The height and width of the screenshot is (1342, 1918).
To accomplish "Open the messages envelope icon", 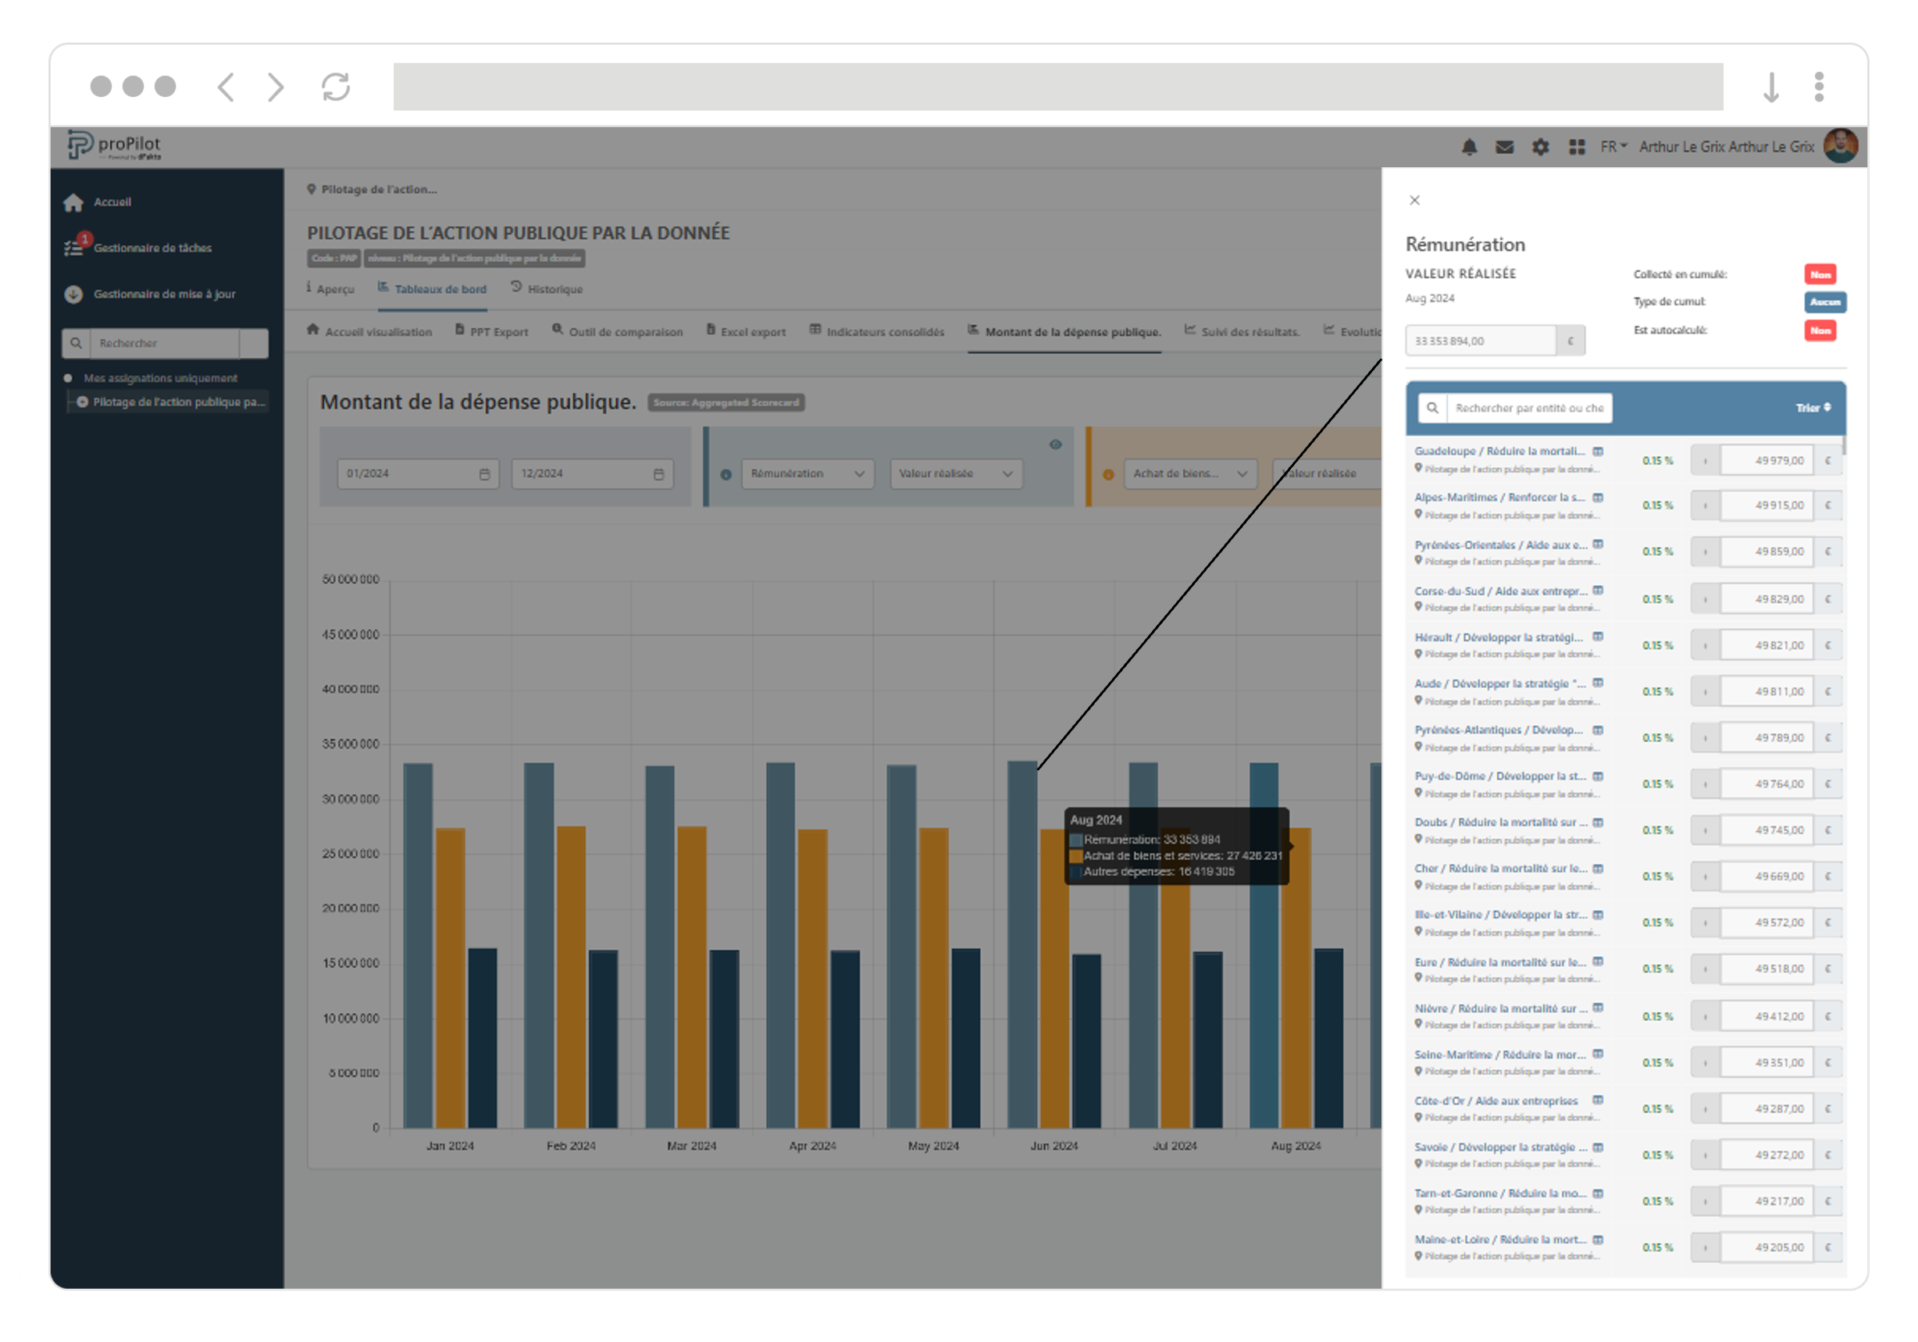I will pos(1503,147).
